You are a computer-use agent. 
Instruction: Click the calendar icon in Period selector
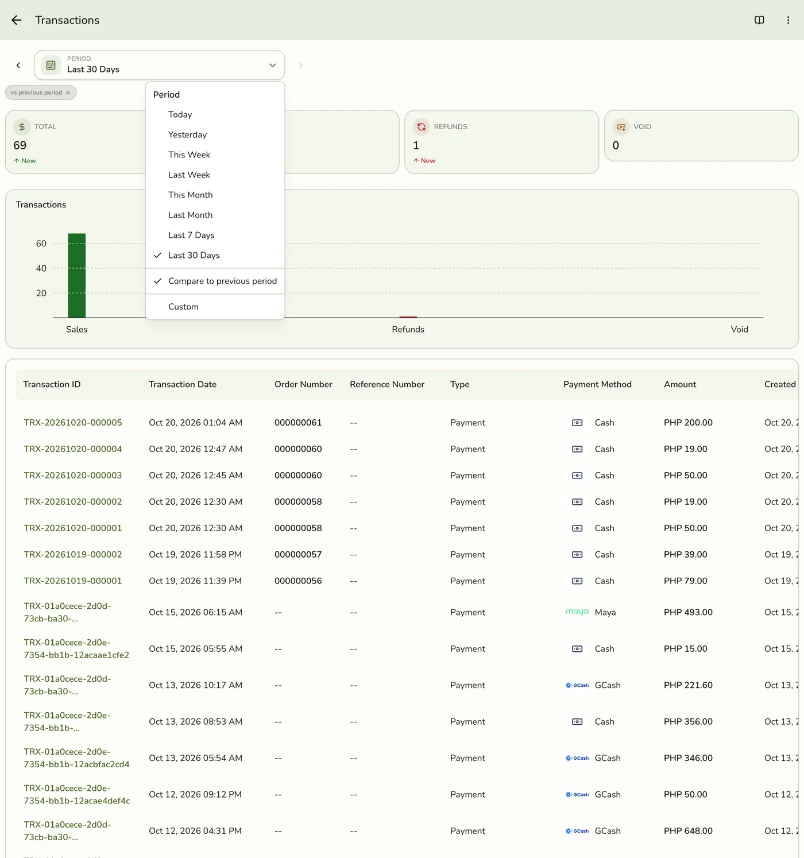tap(51, 65)
